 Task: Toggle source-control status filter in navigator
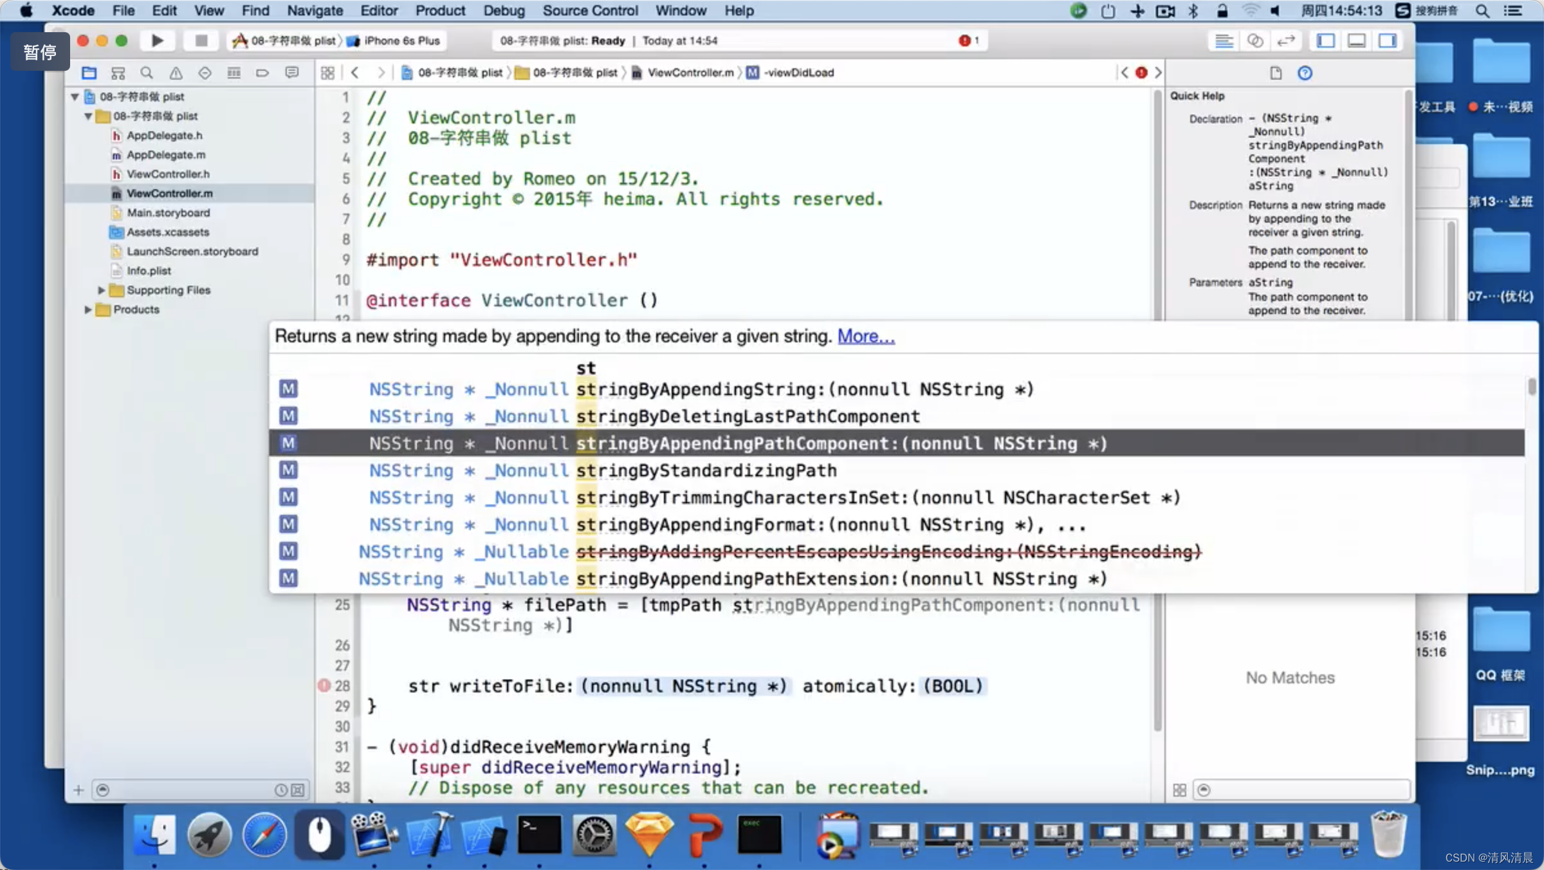(297, 790)
